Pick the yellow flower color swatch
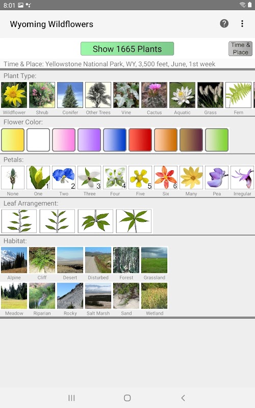Screen dimensions: 255x408 point(13,140)
